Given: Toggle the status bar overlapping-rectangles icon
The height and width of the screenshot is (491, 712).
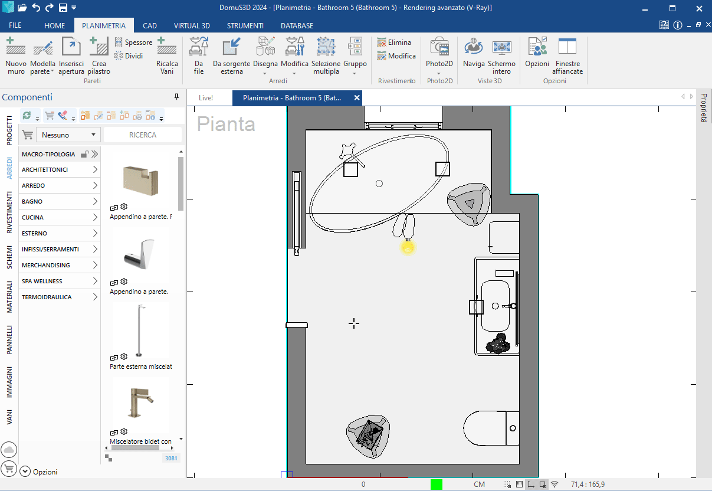Looking at the screenshot, I should [543, 485].
